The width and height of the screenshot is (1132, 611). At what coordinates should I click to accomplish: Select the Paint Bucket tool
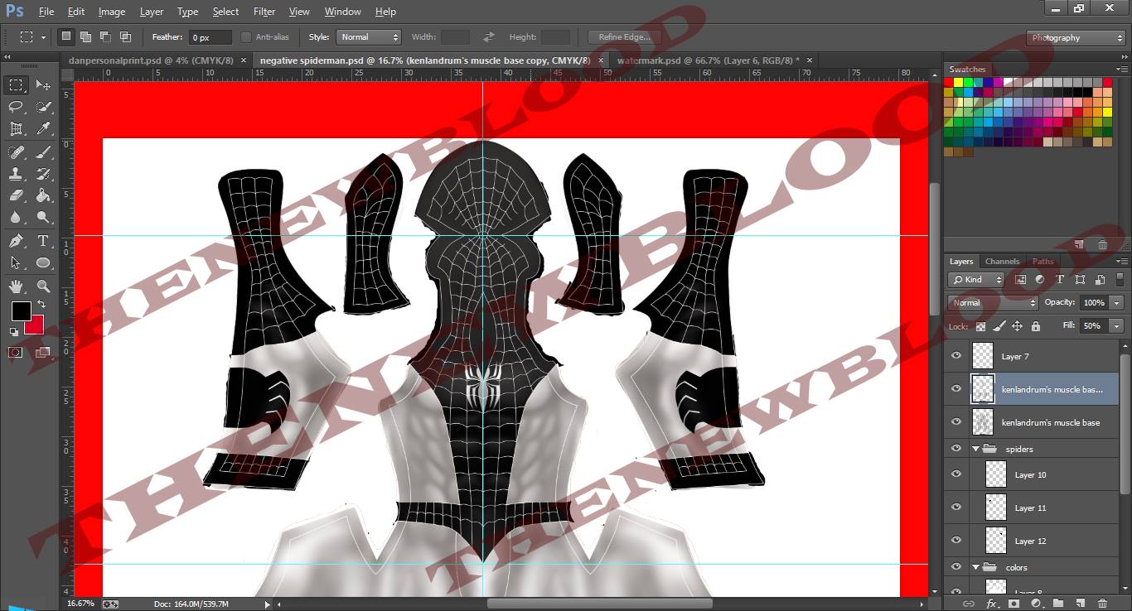[43, 196]
